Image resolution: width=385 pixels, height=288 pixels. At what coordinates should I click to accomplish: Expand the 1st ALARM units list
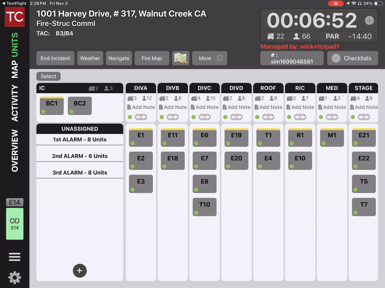pyautogui.click(x=80, y=140)
